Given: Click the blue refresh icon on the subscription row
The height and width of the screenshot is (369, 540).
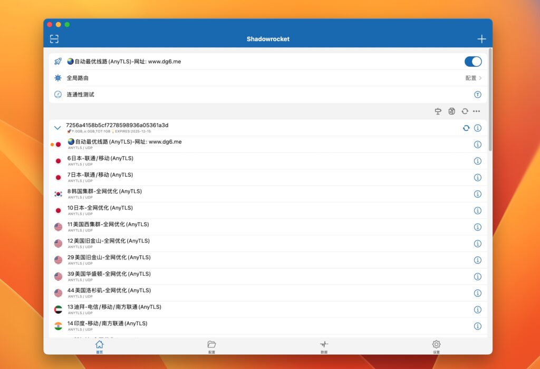Looking at the screenshot, I should pyautogui.click(x=466, y=127).
